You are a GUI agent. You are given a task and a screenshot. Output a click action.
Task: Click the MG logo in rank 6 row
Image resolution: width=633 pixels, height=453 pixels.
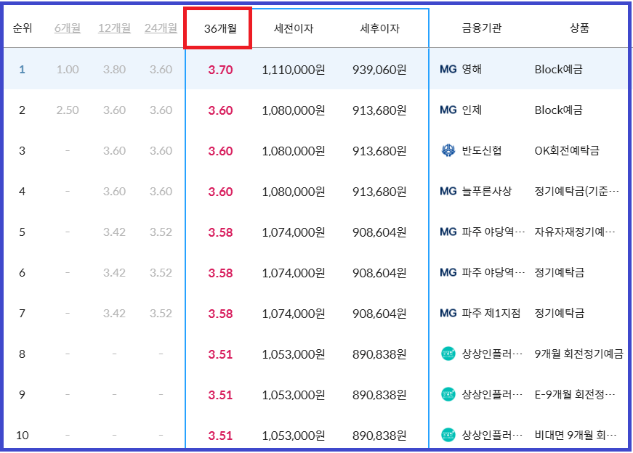(448, 273)
